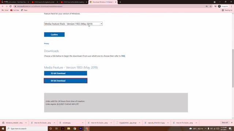The height and width of the screenshot is (131, 234).
Task: Close the downloads bar
Action: click(231, 123)
